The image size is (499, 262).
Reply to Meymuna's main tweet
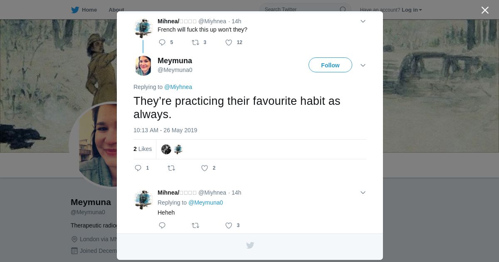[x=138, y=168]
